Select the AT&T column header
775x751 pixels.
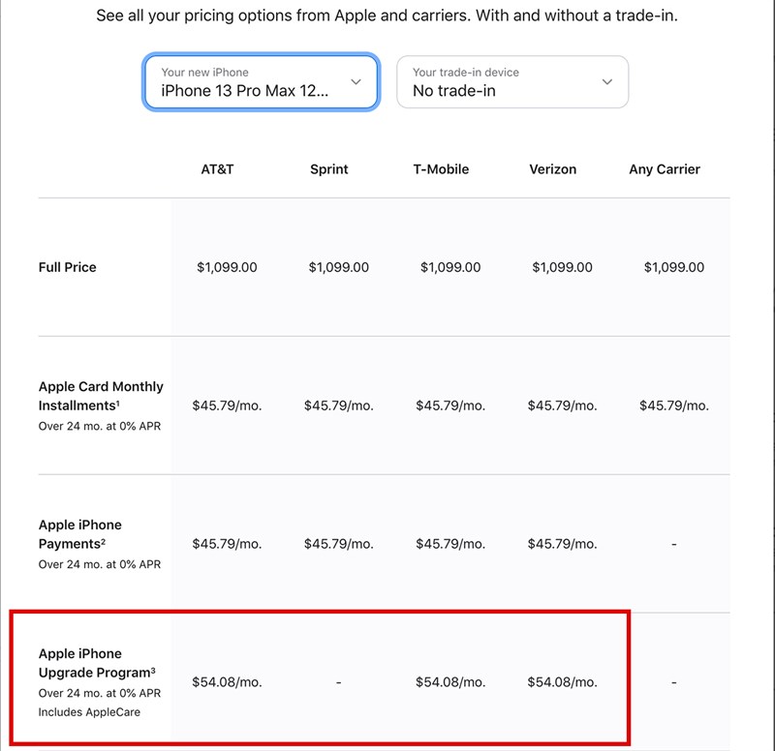(217, 169)
